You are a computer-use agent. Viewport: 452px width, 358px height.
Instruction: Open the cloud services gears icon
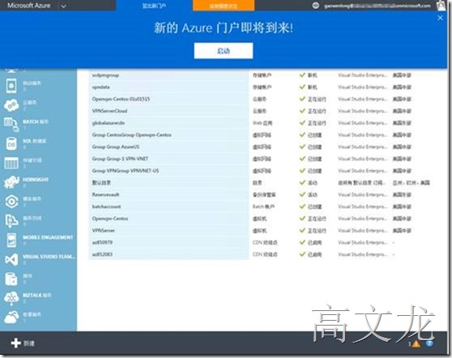click(x=11, y=105)
